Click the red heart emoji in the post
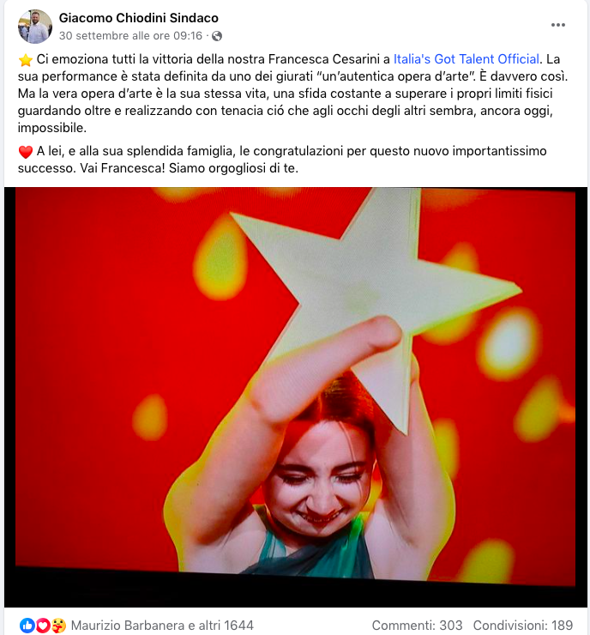This screenshot has width=590, height=635. click(x=26, y=152)
